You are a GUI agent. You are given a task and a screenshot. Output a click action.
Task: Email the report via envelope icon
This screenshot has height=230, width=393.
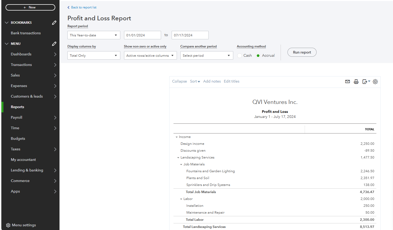point(348,82)
